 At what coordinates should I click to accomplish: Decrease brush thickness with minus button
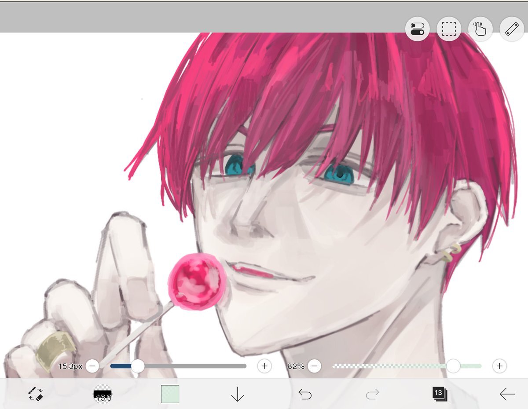click(92, 366)
